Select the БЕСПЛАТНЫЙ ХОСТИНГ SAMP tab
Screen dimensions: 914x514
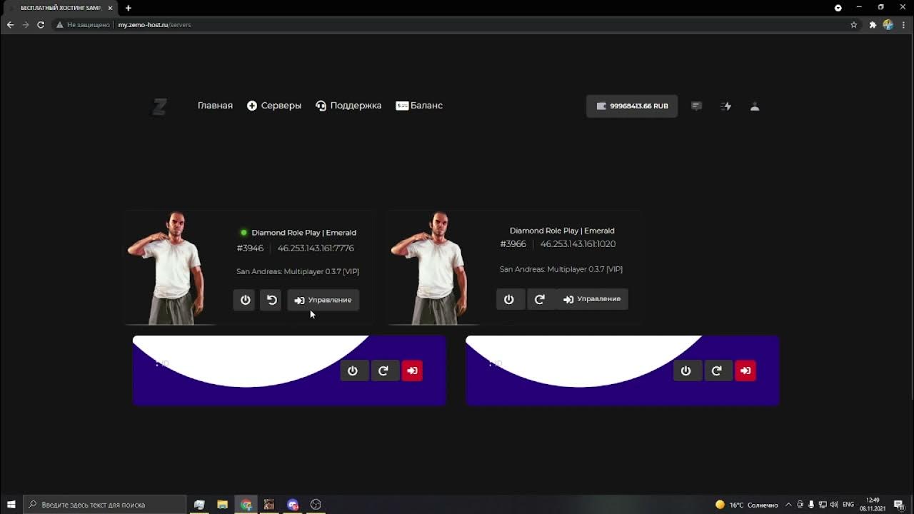pos(59,8)
